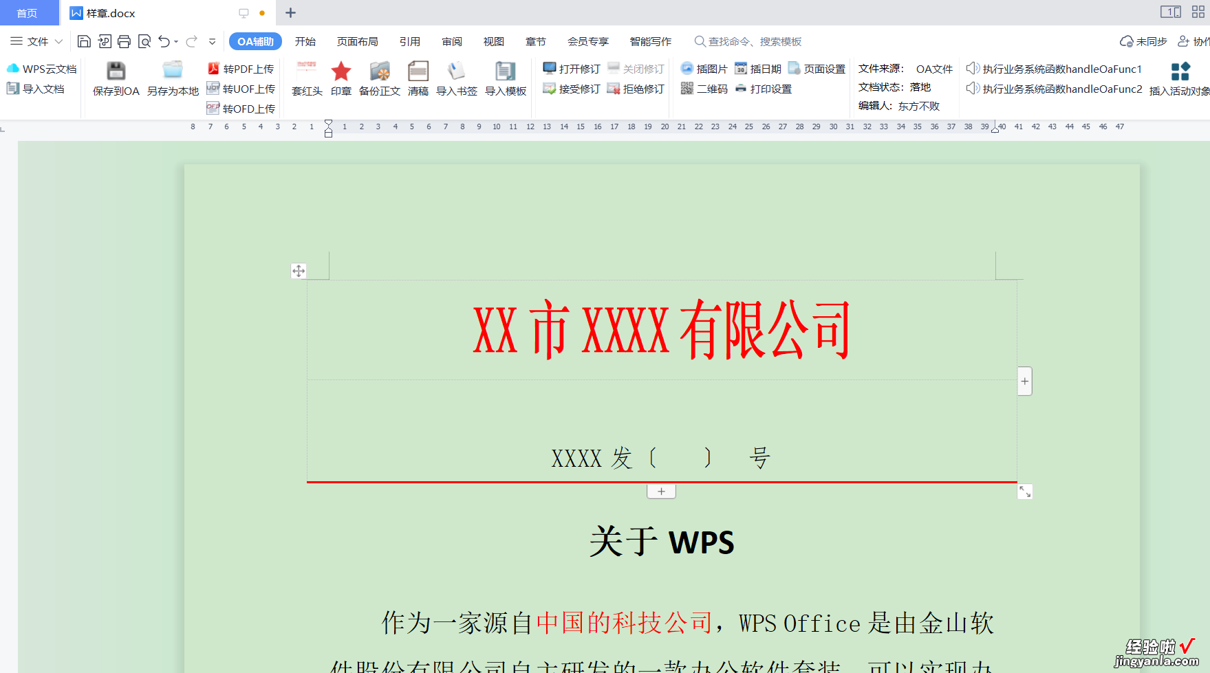The height and width of the screenshot is (673, 1210).
Task: Run 执行业务系统函数handleOaFunc2
Action: pyautogui.click(x=1054, y=89)
